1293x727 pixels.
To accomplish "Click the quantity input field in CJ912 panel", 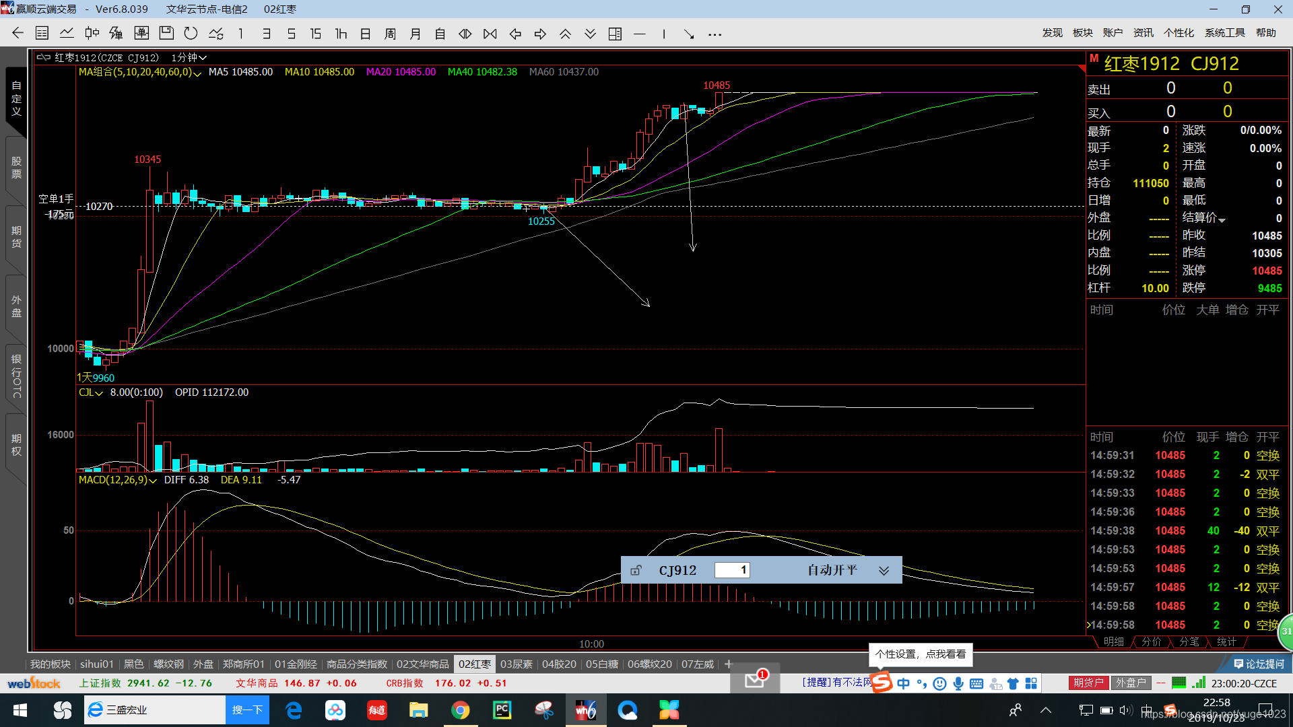I will coord(732,570).
